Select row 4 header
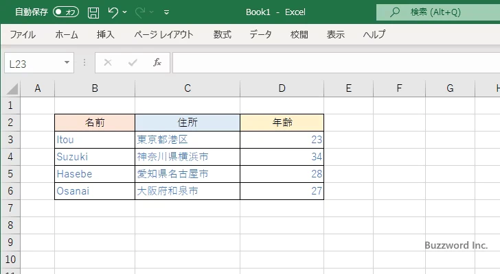The width and height of the screenshot is (500, 274). click(10, 157)
